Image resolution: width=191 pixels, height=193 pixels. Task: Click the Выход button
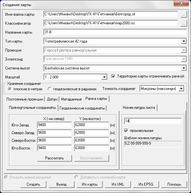click(61, 184)
